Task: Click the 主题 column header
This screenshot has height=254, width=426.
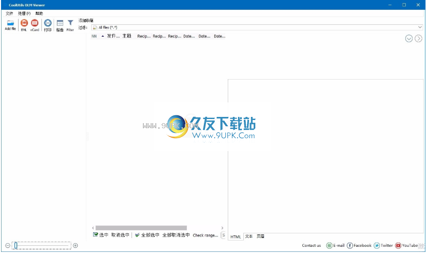Action: 127,36
